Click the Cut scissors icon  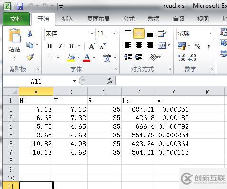pyautogui.click(x=30, y=33)
